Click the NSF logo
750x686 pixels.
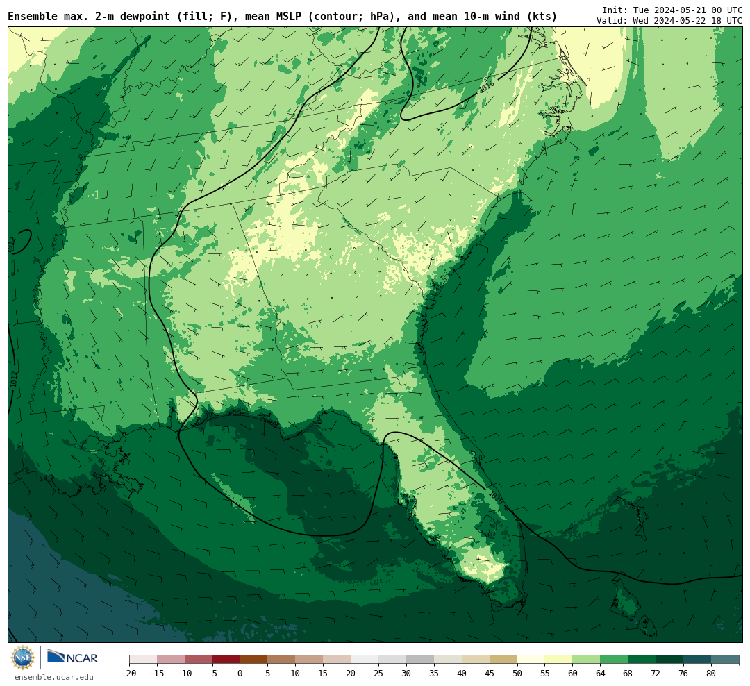[23, 658]
